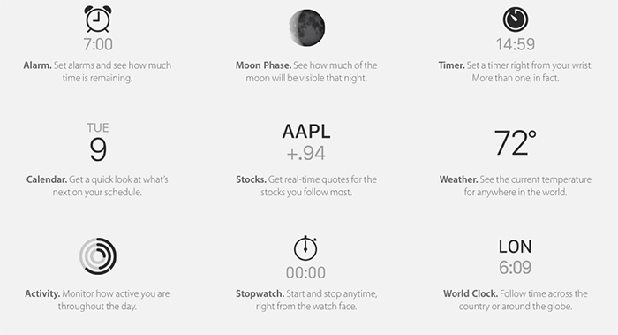The height and width of the screenshot is (335, 618).
Task: Click the AAPL stock ticker
Action: [306, 132]
